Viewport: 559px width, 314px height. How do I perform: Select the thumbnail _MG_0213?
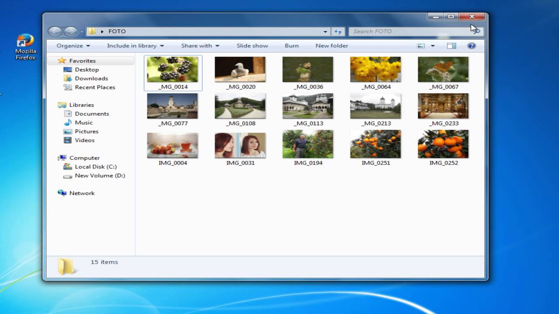(376, 106)
